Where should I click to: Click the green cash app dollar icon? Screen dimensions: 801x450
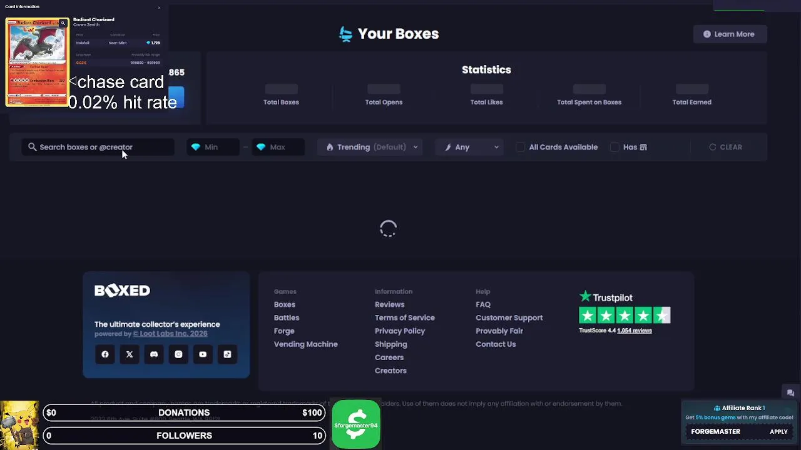tap(356, 424)
